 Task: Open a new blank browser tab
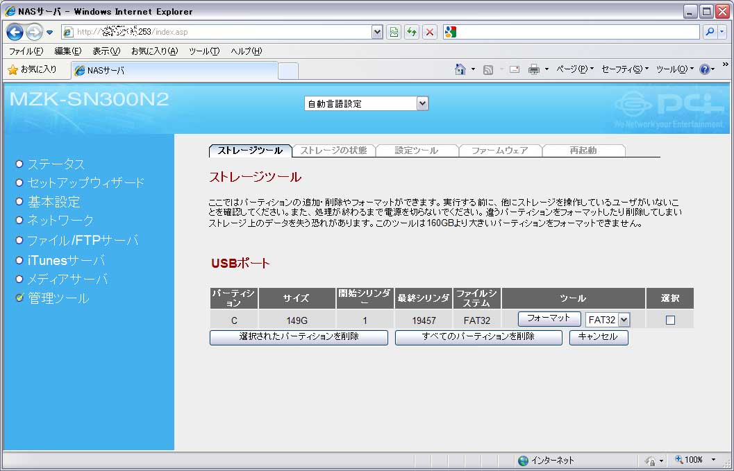[288, 71]
